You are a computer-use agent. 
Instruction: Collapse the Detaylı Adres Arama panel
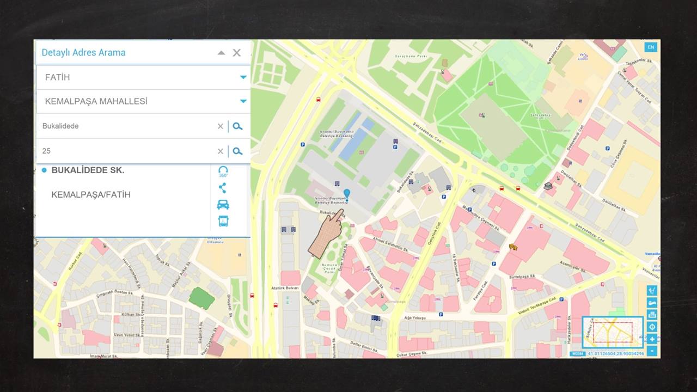(221, 53)
